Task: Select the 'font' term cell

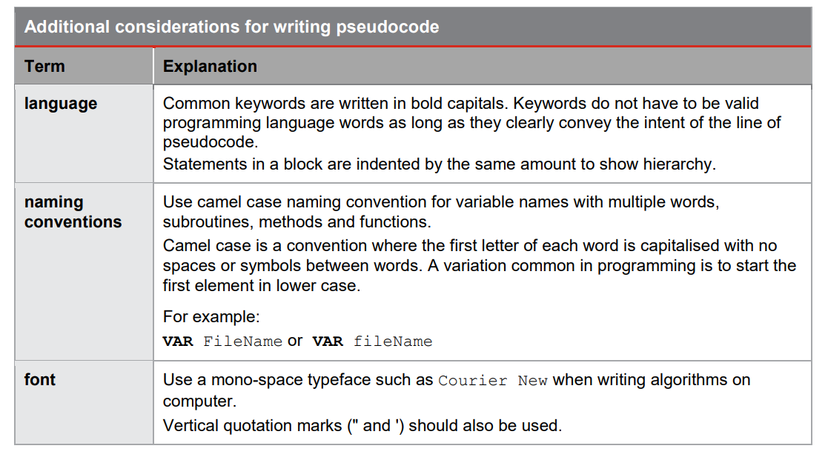Action: (40, 380)
